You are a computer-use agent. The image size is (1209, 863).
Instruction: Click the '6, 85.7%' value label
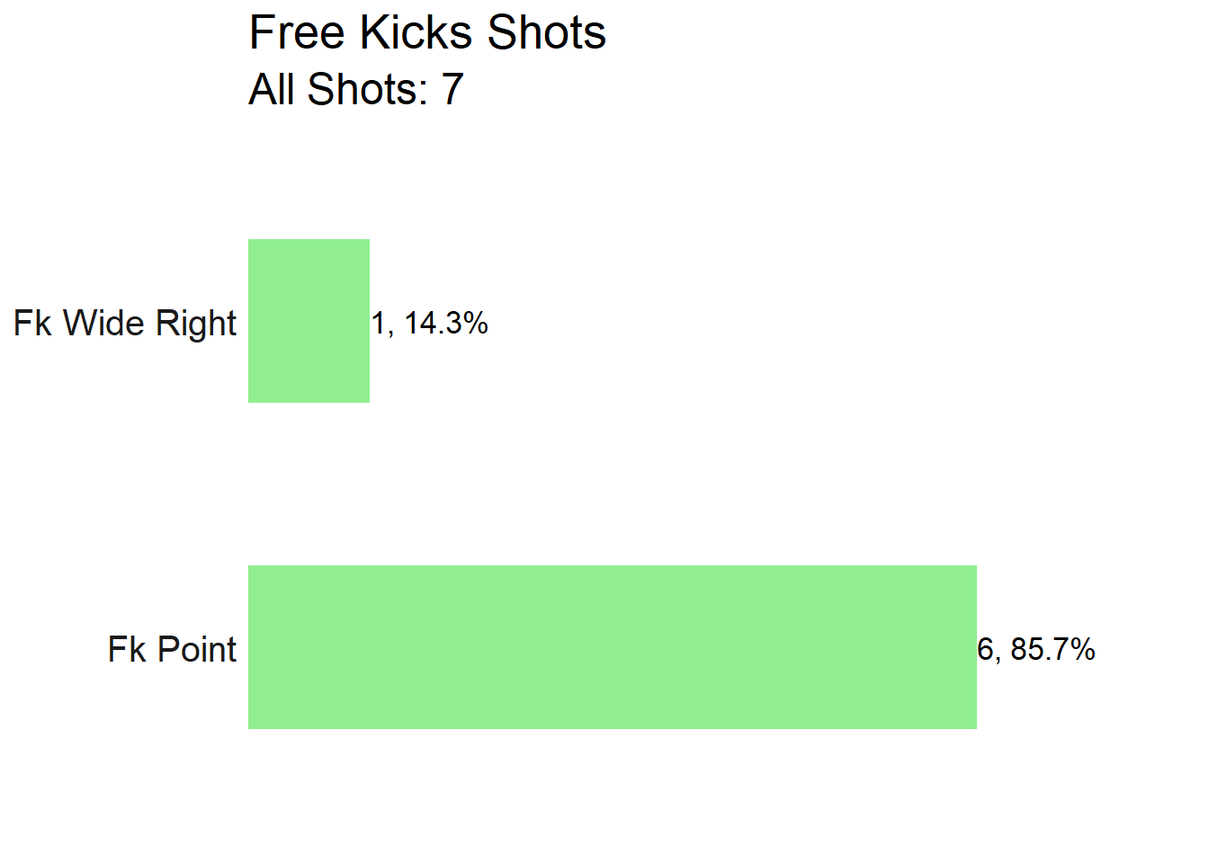1036,649
